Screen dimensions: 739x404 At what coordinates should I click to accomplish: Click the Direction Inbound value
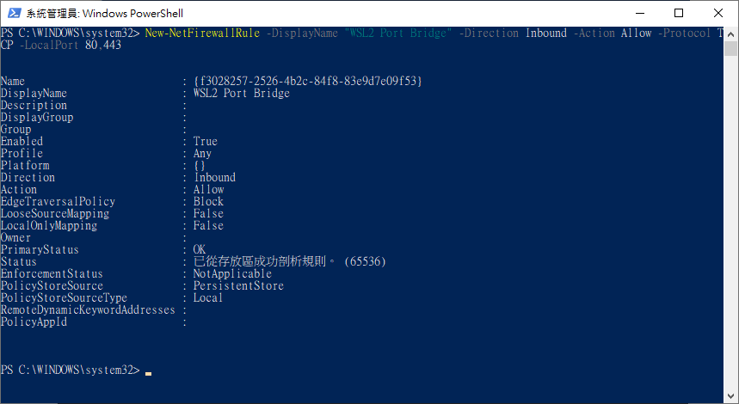(214, 178)
